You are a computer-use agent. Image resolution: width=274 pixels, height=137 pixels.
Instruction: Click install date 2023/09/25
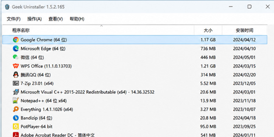click(244, 127)
